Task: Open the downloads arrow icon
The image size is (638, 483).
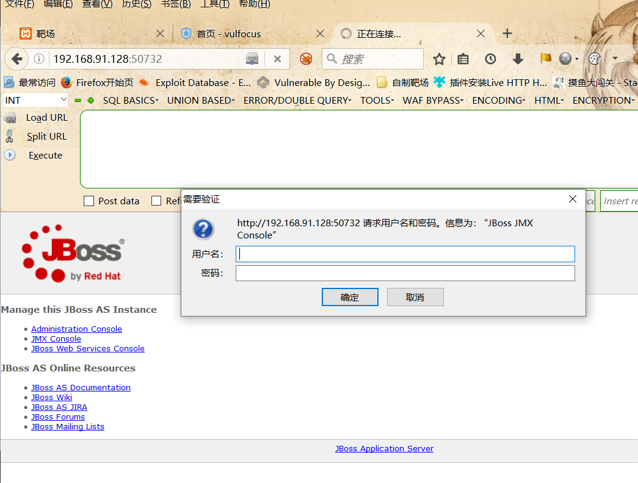Action: [518, 59]
